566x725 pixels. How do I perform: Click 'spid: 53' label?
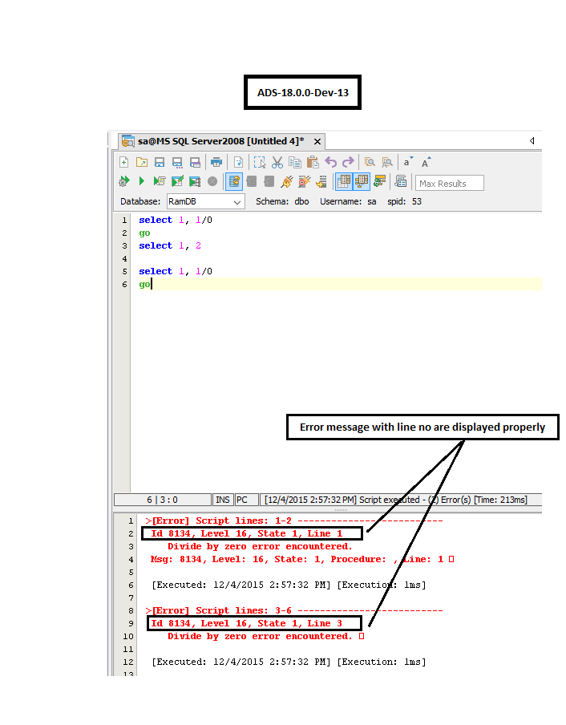(404, 201)
